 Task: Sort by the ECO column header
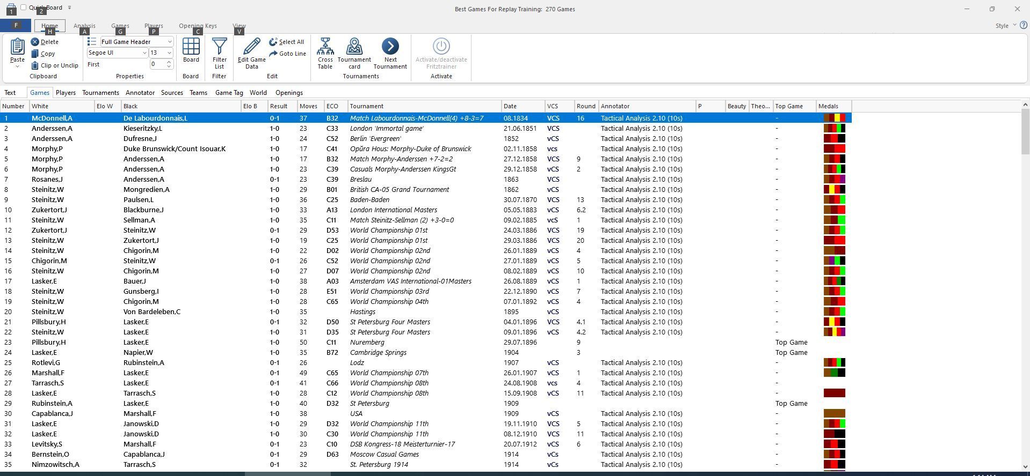click(x=336, y=106)
